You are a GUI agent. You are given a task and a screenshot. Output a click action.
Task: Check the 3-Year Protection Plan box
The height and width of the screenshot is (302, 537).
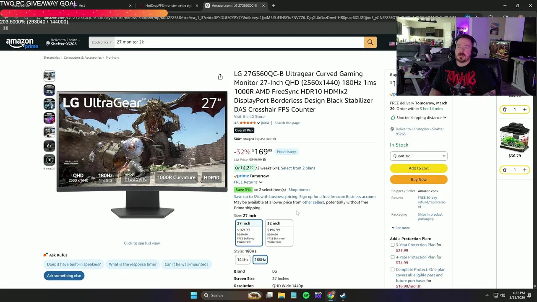[x=393, y=245]
